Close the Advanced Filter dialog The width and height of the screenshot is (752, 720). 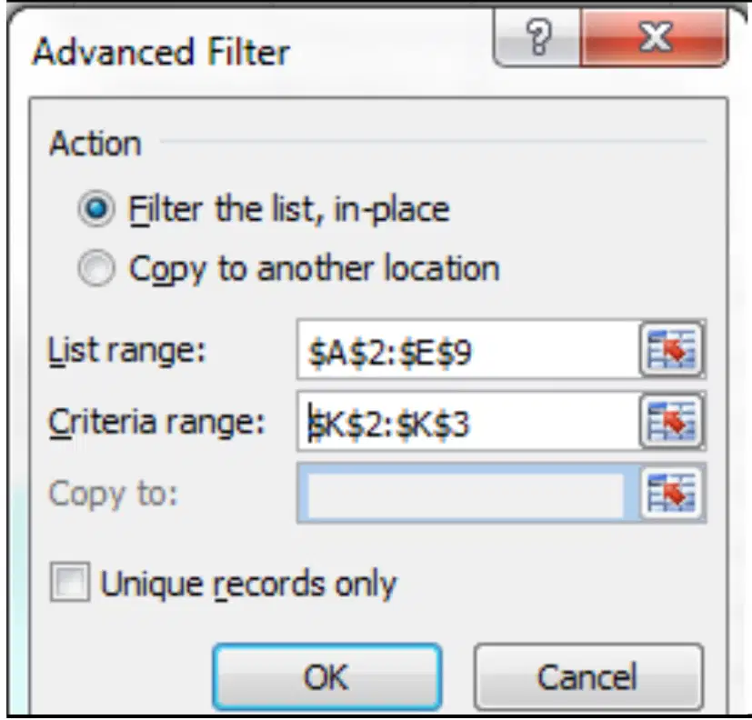coord(655,37)
